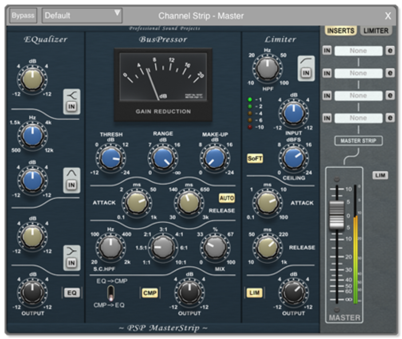Open the Default preset dropdown
The height and width of the screenshot is (339, 402).
(x=82, y=16)
